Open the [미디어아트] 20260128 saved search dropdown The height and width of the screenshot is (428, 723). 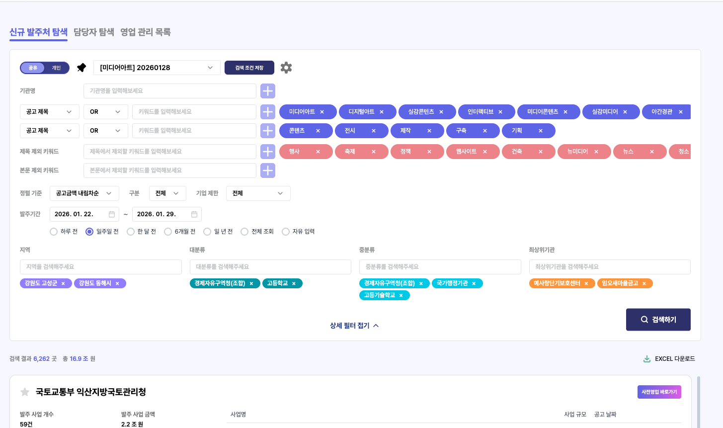157,68
